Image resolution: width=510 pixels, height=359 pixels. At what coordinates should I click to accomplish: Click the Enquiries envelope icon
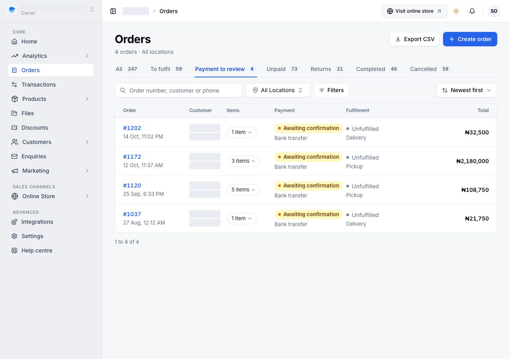tap(15, 156)
